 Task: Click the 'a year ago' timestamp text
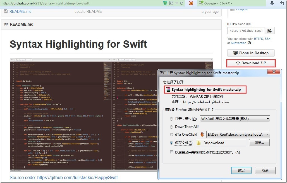click(x=210, y=11)
